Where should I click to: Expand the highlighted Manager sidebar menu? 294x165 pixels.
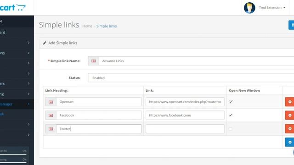pyautogui.click(x=17, y=104)
